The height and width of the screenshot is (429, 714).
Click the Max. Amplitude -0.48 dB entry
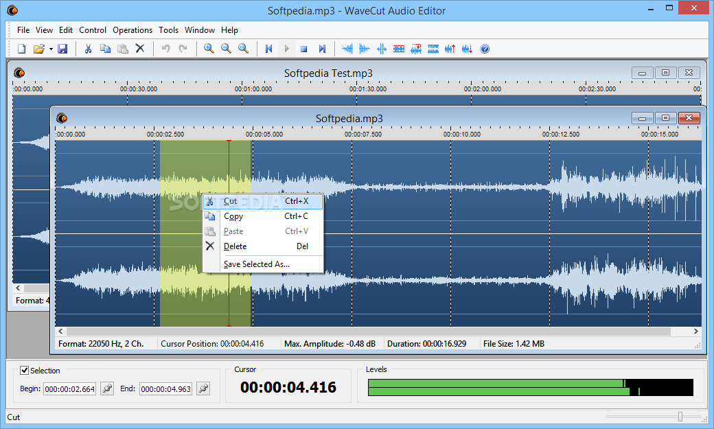pos(330,344)
